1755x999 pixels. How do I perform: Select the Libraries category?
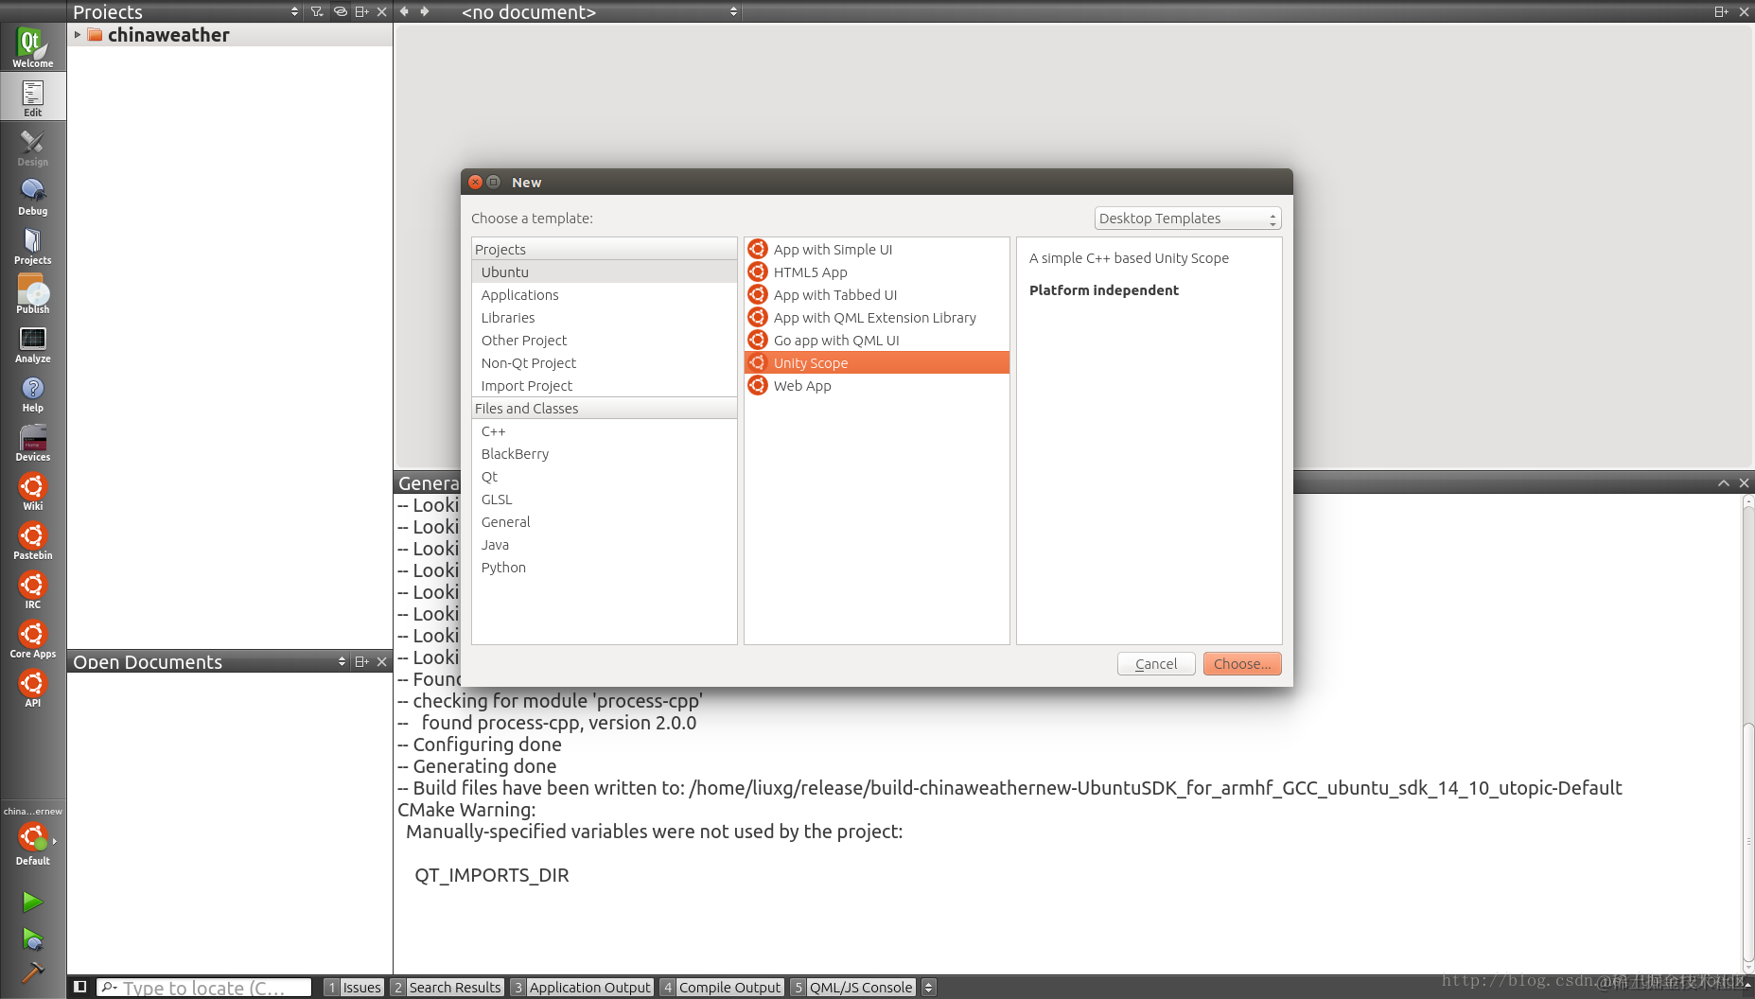point(604,317)
